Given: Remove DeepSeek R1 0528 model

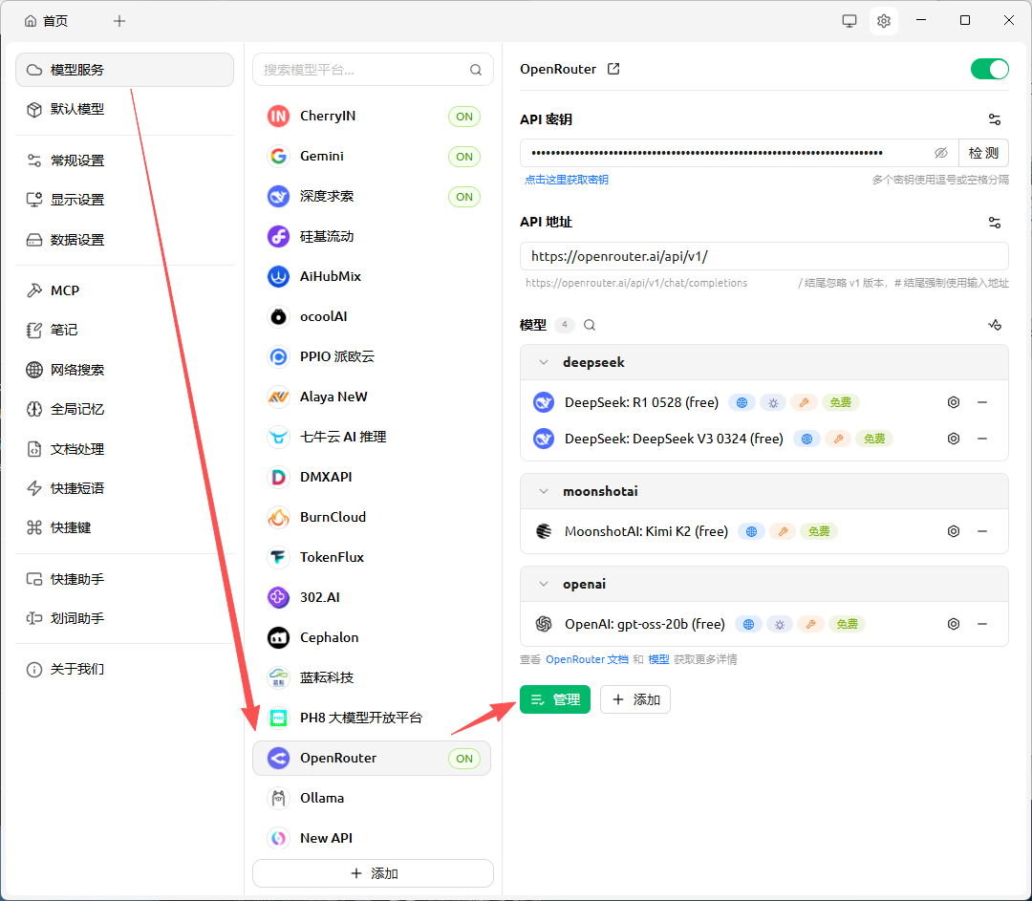Looking at the screenshot, I should point(982,402).
